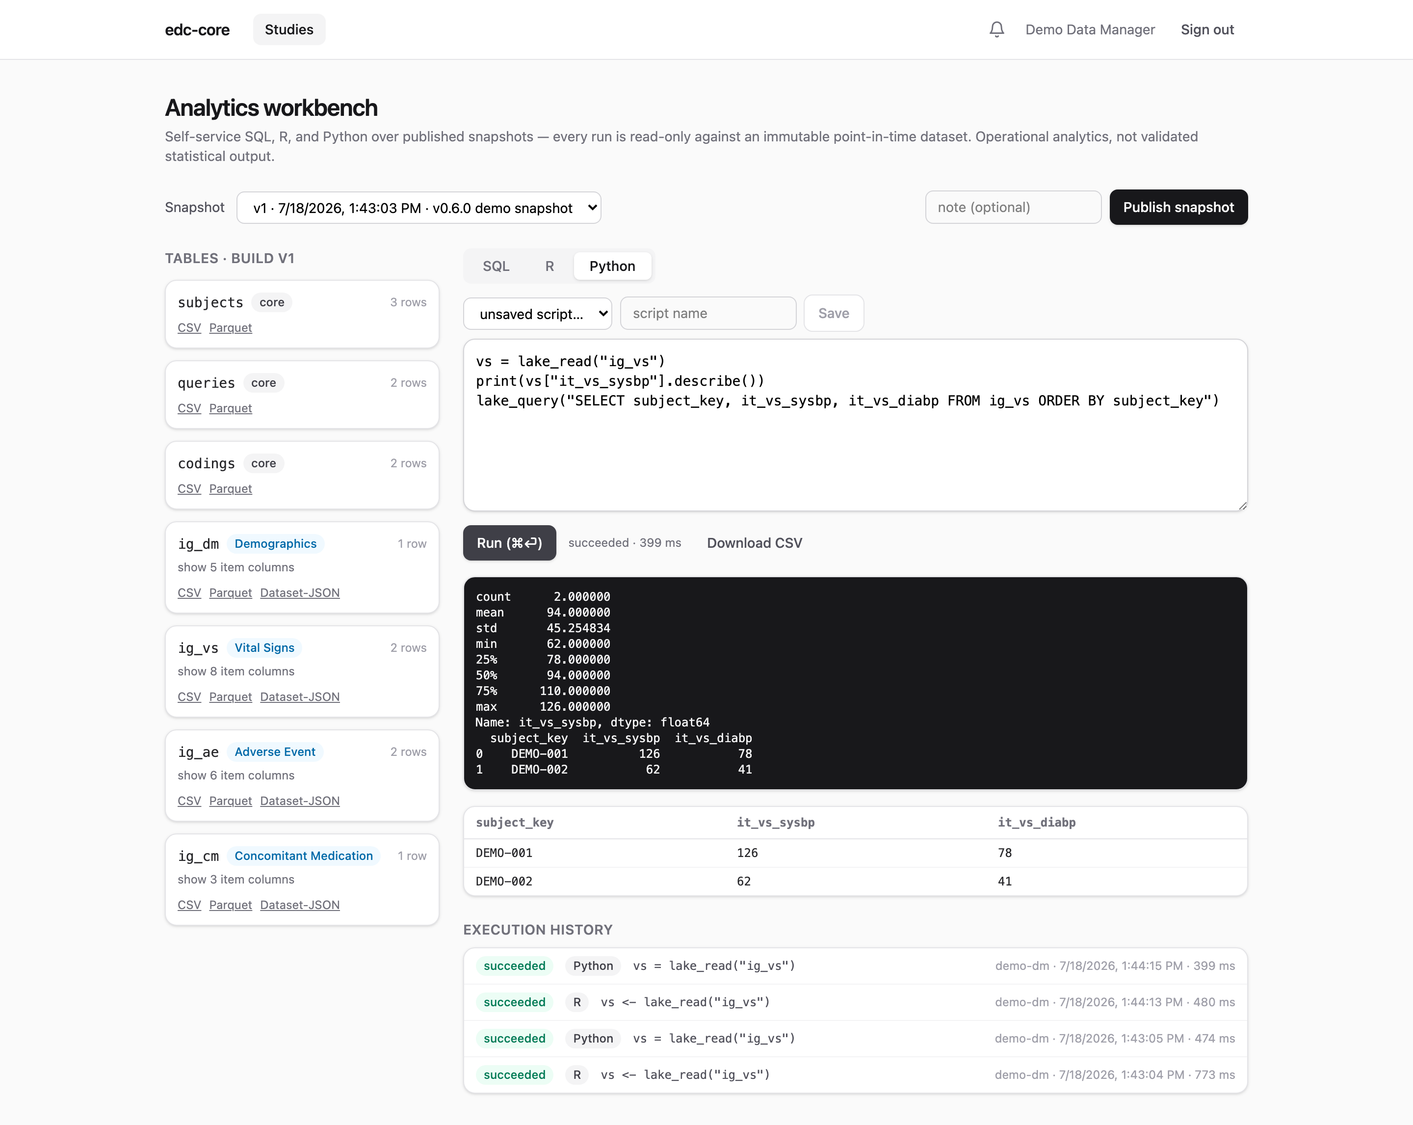Select the DEMO-001 result row cell
The width and height of the screenshot is (1413, 1125).
(504, 853)
